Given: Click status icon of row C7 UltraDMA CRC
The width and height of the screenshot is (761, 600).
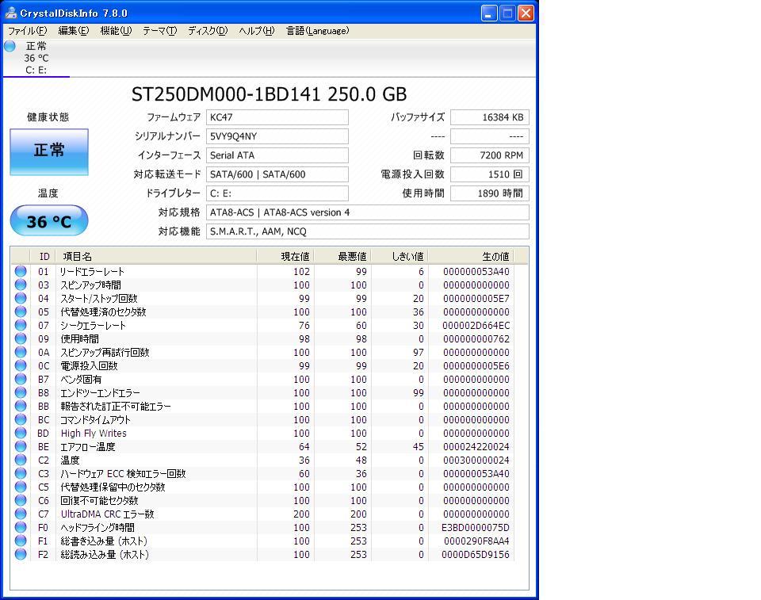Looking at the screenshot, I should [x=21, y=514].
